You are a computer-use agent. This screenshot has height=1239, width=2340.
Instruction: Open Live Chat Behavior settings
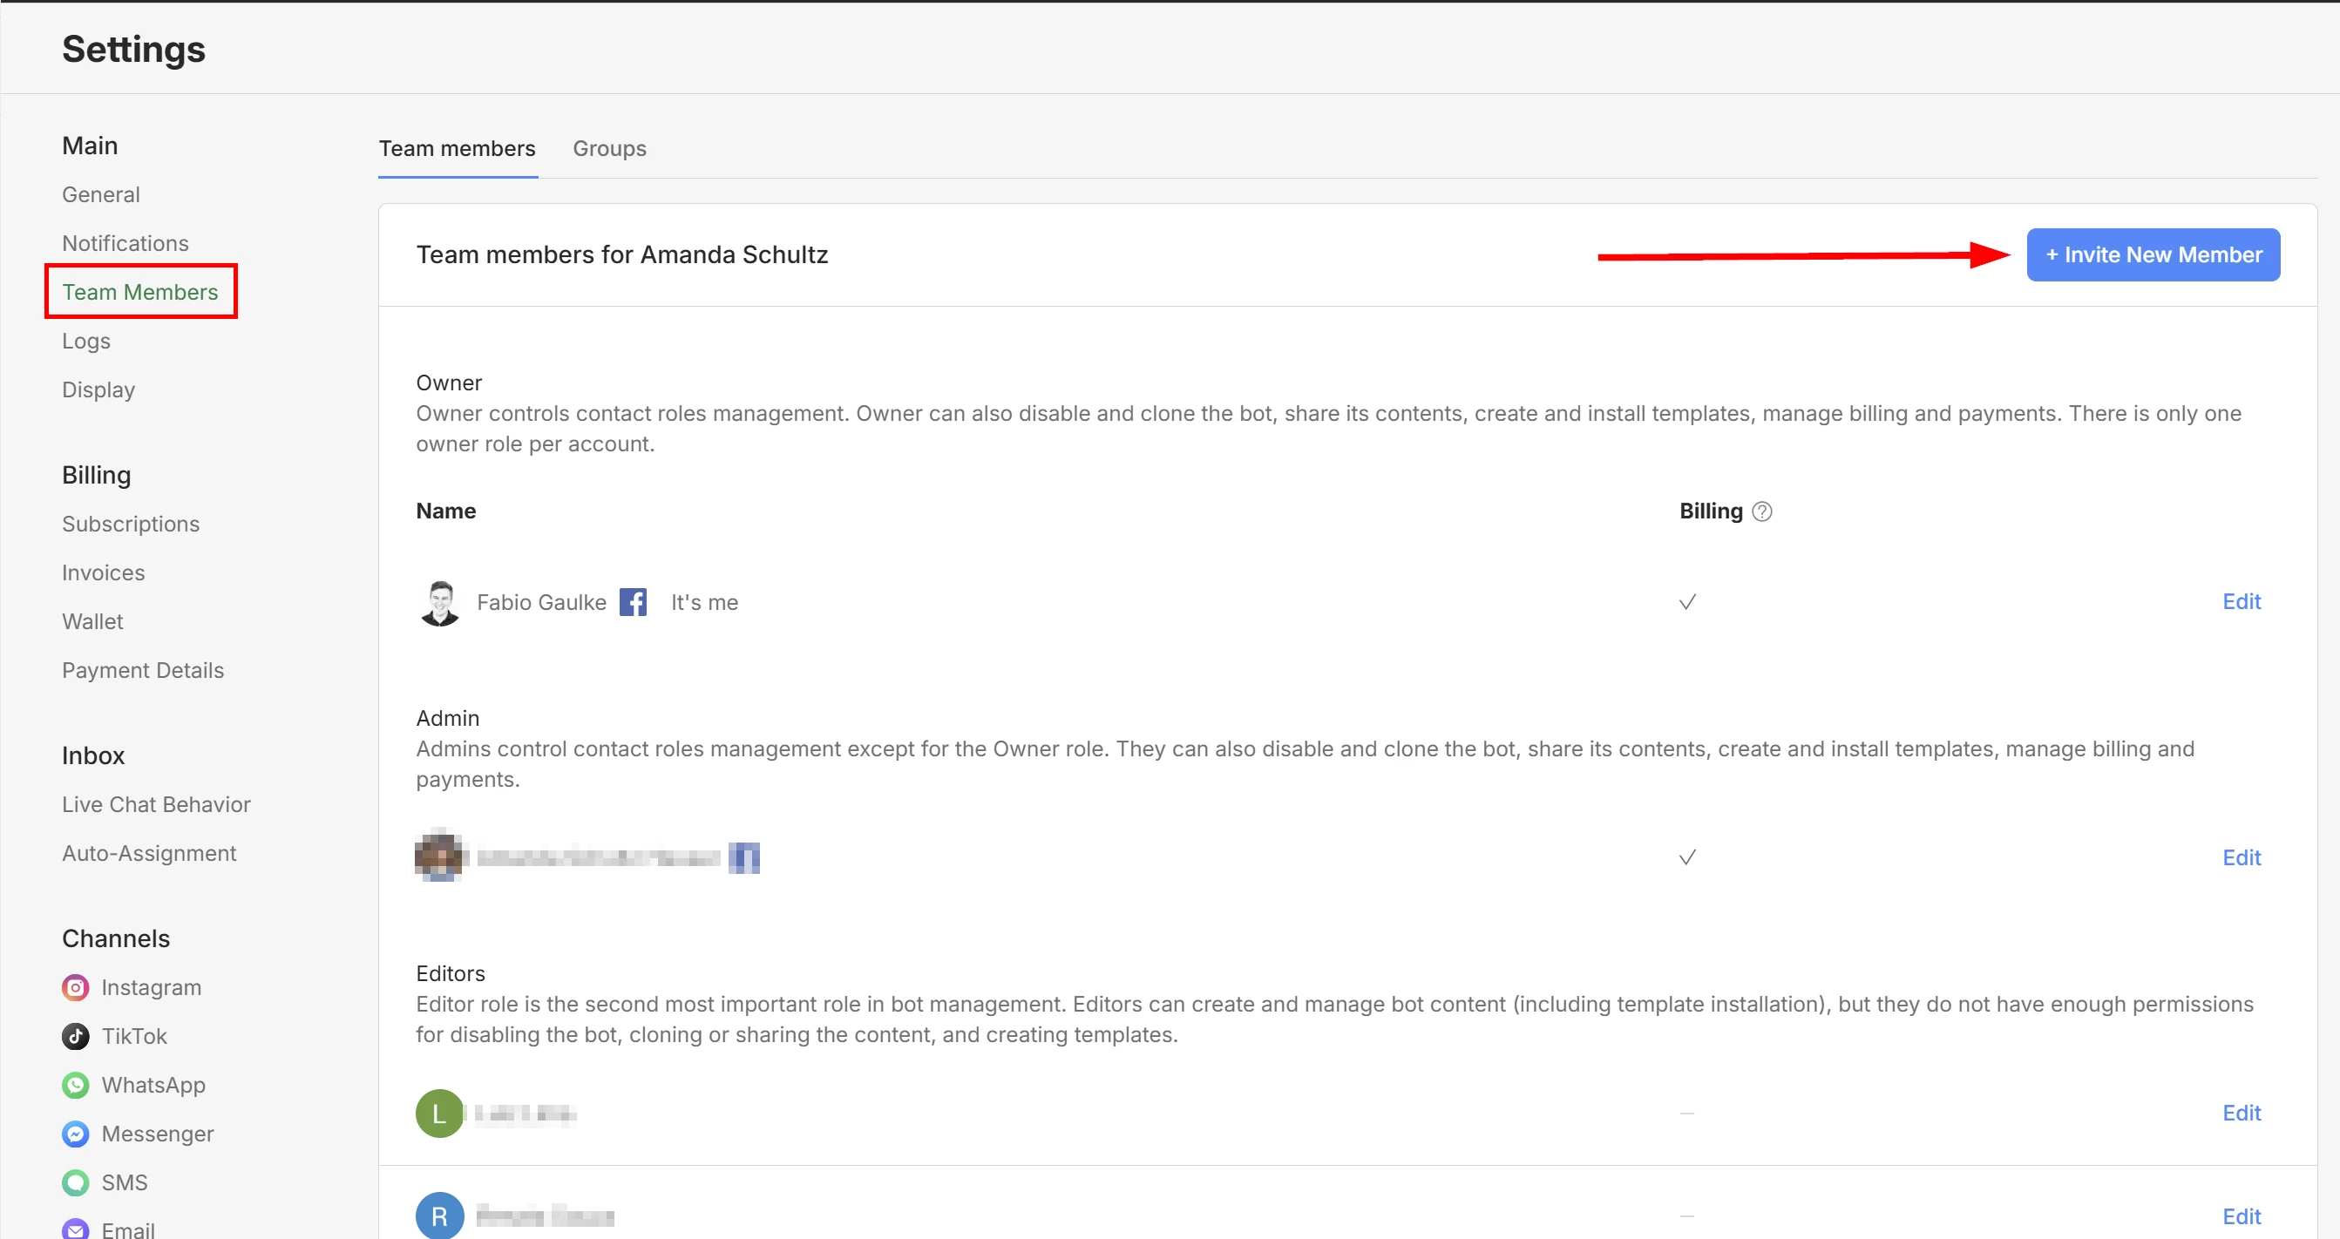pos(156,805)
